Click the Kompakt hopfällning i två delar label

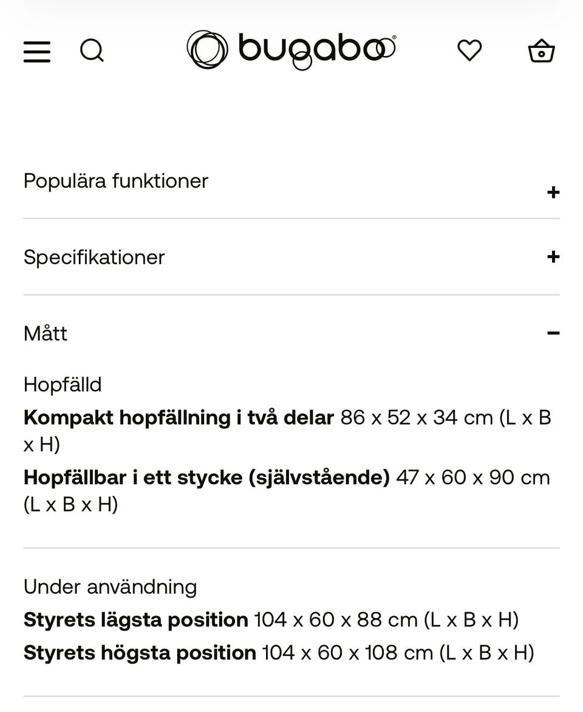pyautogui.click(x=179, y=418)
